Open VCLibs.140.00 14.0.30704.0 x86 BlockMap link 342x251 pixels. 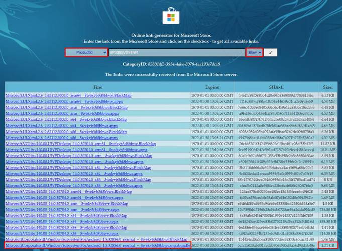click(66, 228)
